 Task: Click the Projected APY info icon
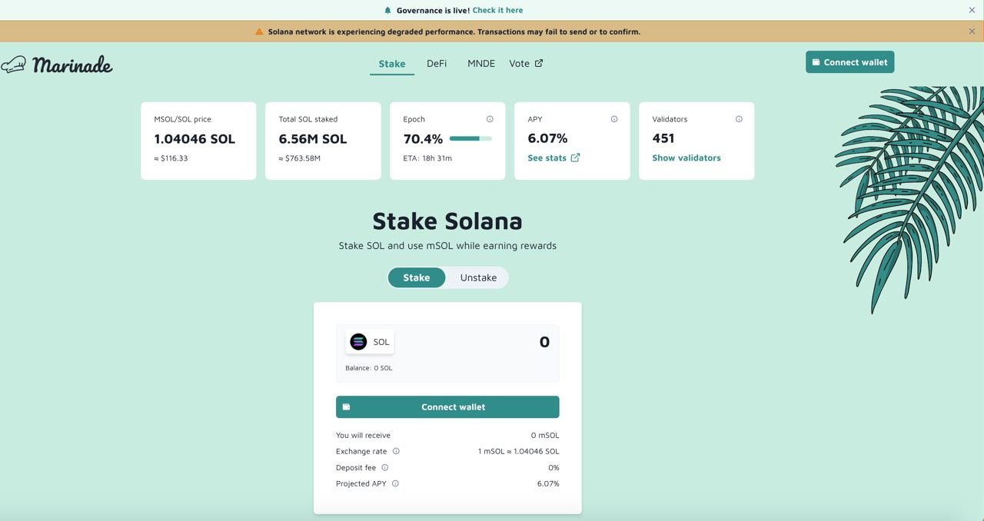click(395, 483)
